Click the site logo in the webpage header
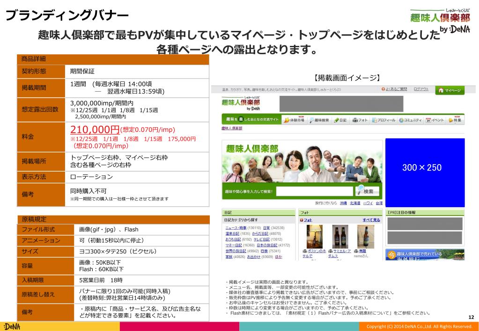Screen dimensions: 479x331 (x=241, y=103)
